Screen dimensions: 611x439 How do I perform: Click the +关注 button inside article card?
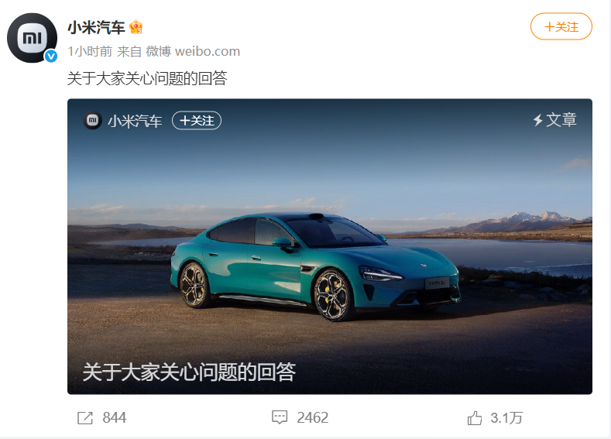197,120
